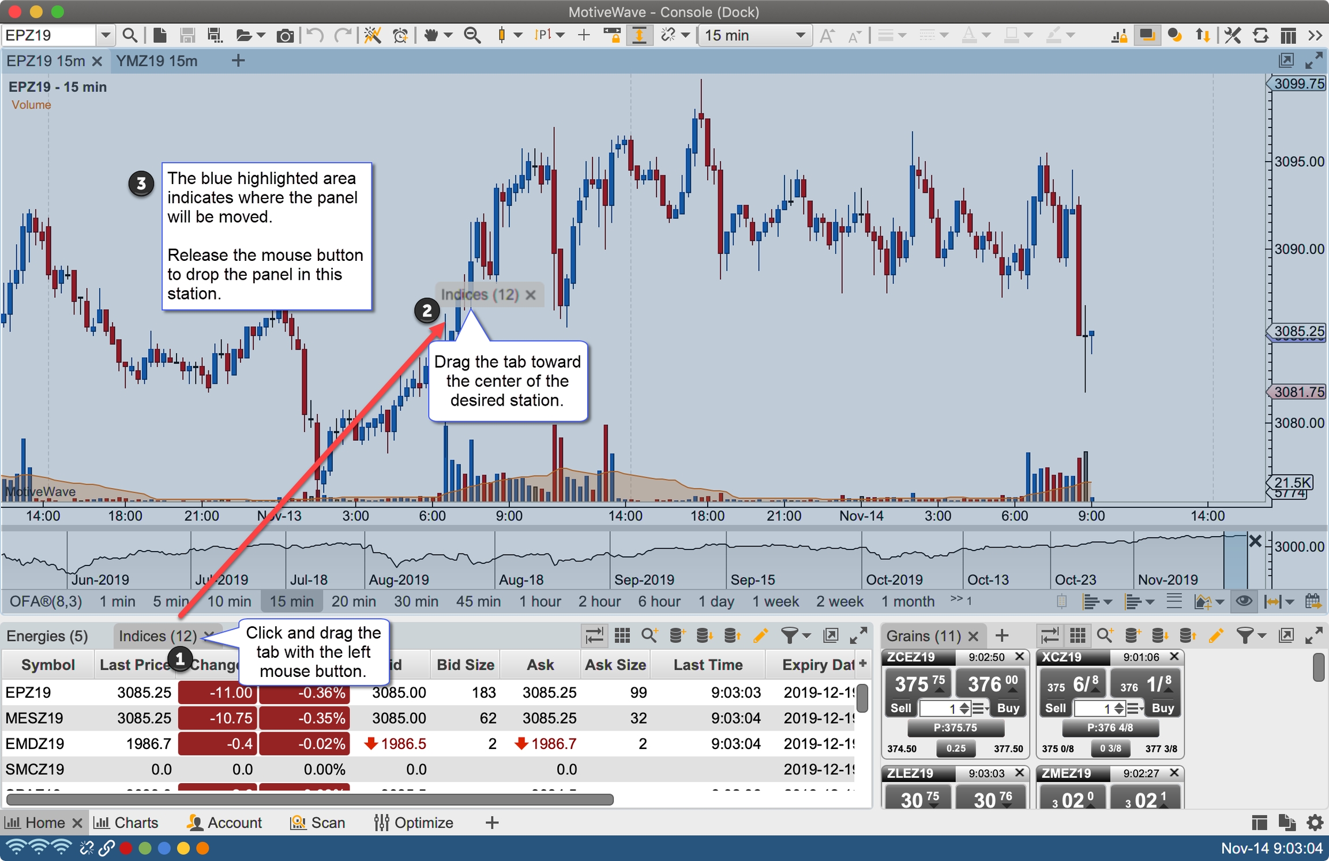Click the grid view icon in Indices panel

[622, 635]
